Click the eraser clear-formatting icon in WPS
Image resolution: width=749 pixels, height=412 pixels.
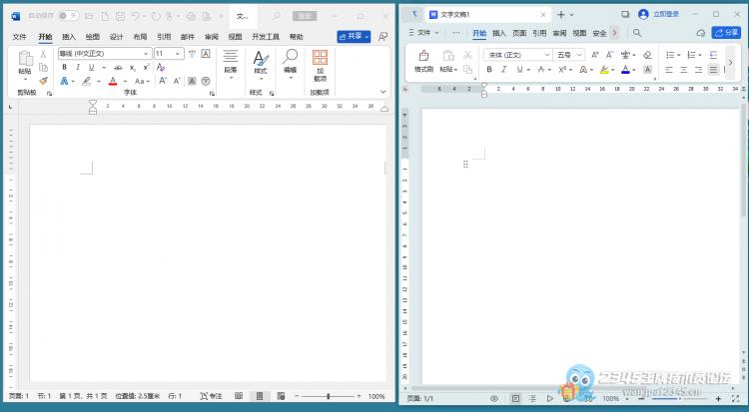click(x=648, y=55)
